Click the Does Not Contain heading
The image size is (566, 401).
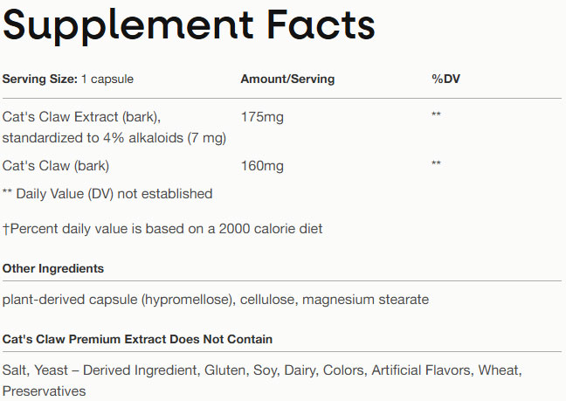click(137, 339)
